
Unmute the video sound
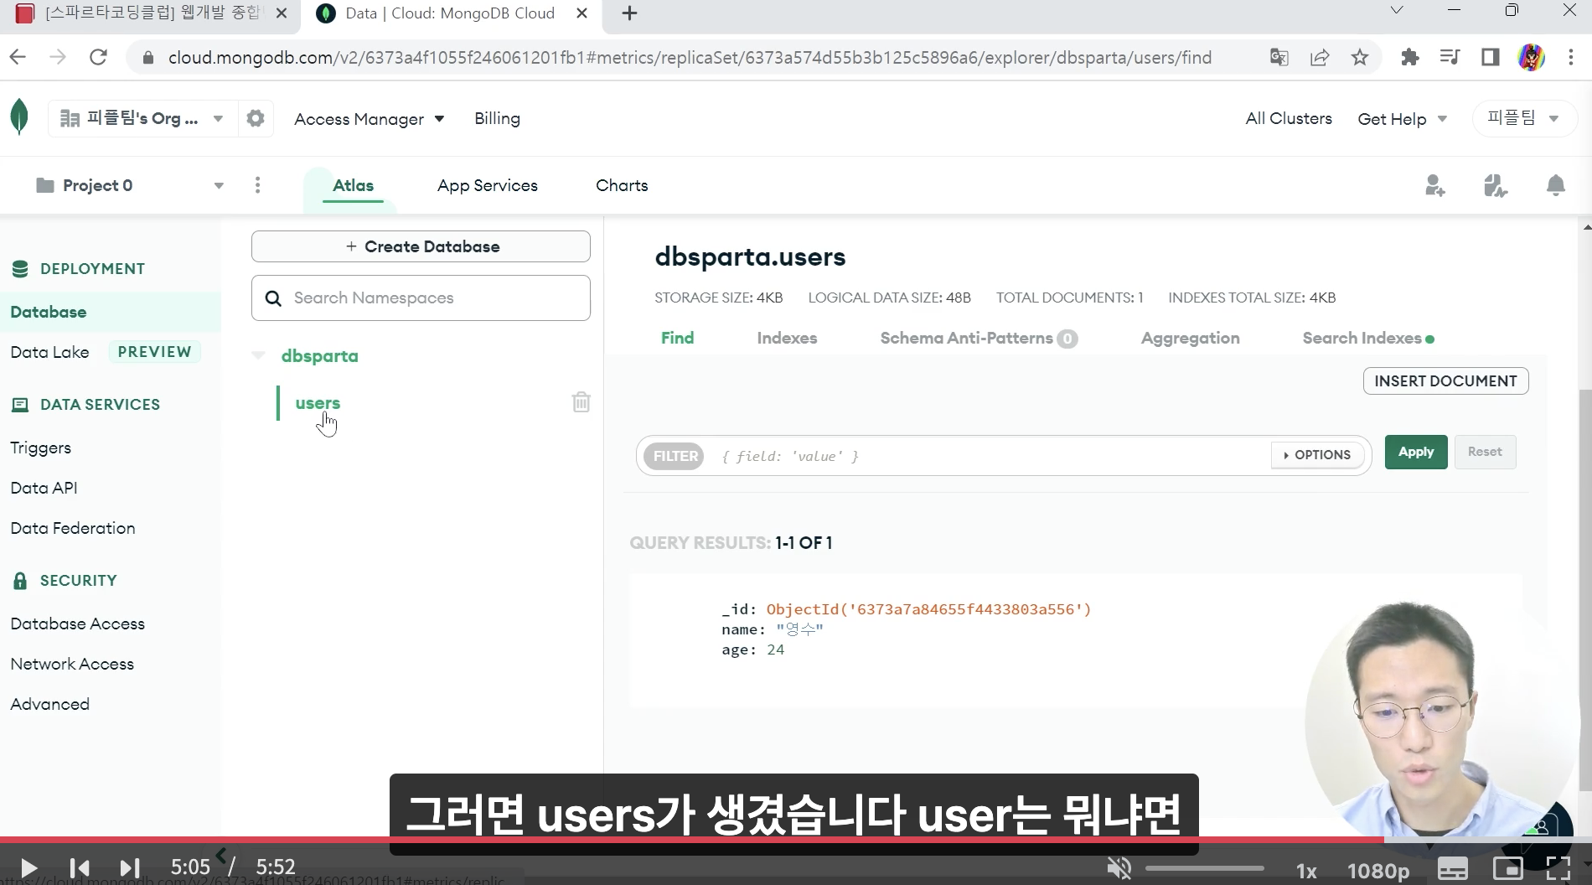tap(1119, 868)
